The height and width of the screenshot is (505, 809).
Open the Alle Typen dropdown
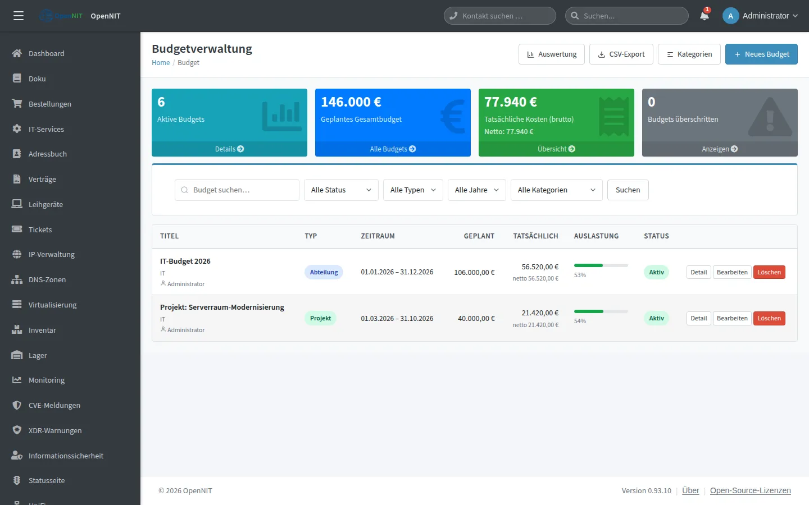413,190
